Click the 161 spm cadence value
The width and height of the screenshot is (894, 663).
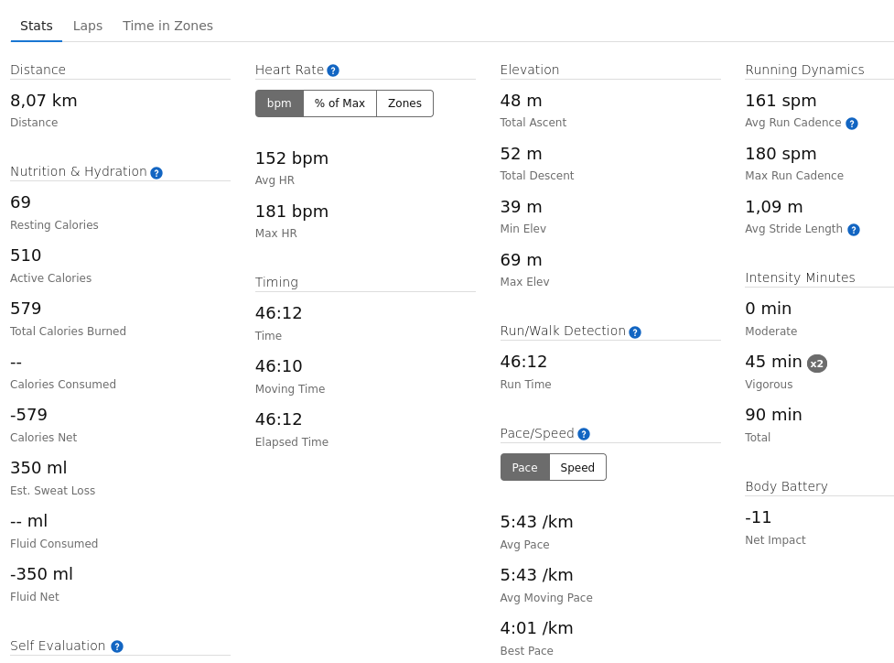coord(781,101)
